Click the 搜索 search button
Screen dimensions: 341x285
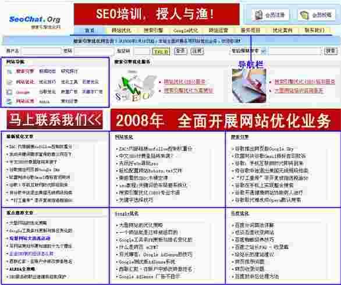click(331, 51)
